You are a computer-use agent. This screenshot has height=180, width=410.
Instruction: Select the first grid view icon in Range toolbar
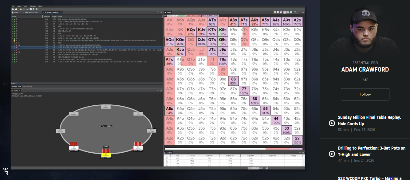coord(274,12)
